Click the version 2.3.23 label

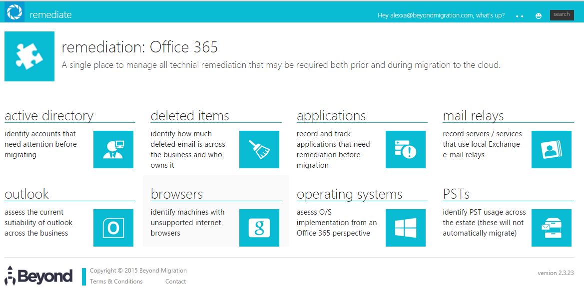click(556, 273)
